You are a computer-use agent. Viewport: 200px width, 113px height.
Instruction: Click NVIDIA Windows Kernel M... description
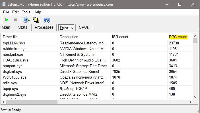pos(83,49)
